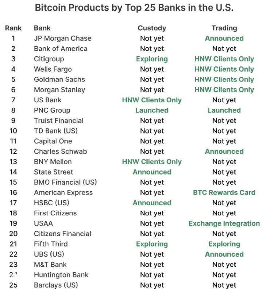This screenshot has width=266, height=292.
Task: Click the chart title about Bitcoin Products
Action: (x=134, y=8)
